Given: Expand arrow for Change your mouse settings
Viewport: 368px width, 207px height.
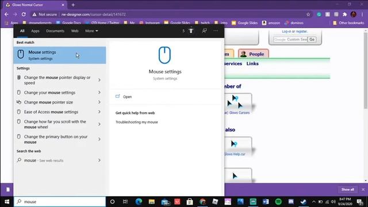Looking at the screenshot, I should (x=99, y=93).
